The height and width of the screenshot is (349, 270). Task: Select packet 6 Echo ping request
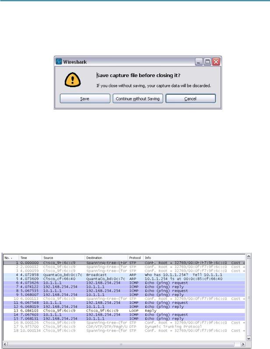tap(124, 283)
